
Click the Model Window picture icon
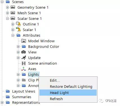[24, 41]
